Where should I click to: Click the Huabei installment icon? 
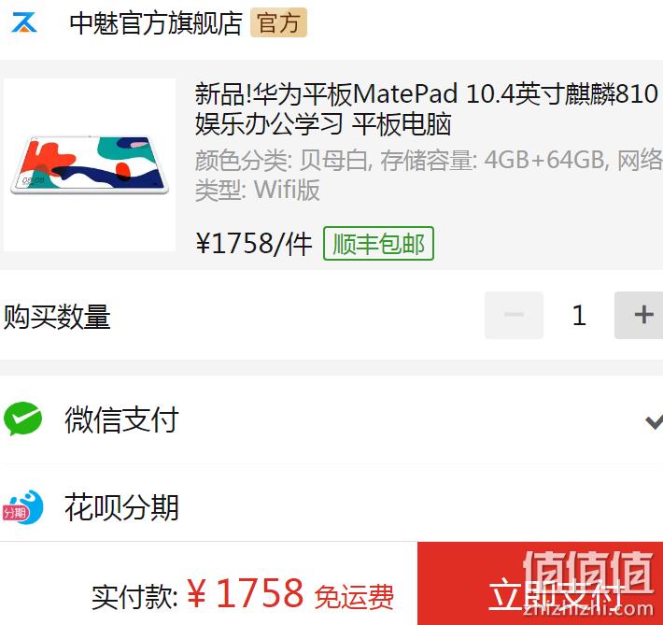22,507
